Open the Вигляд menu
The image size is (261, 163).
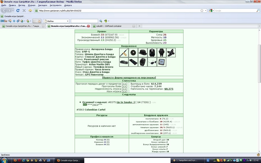point(22,5)
